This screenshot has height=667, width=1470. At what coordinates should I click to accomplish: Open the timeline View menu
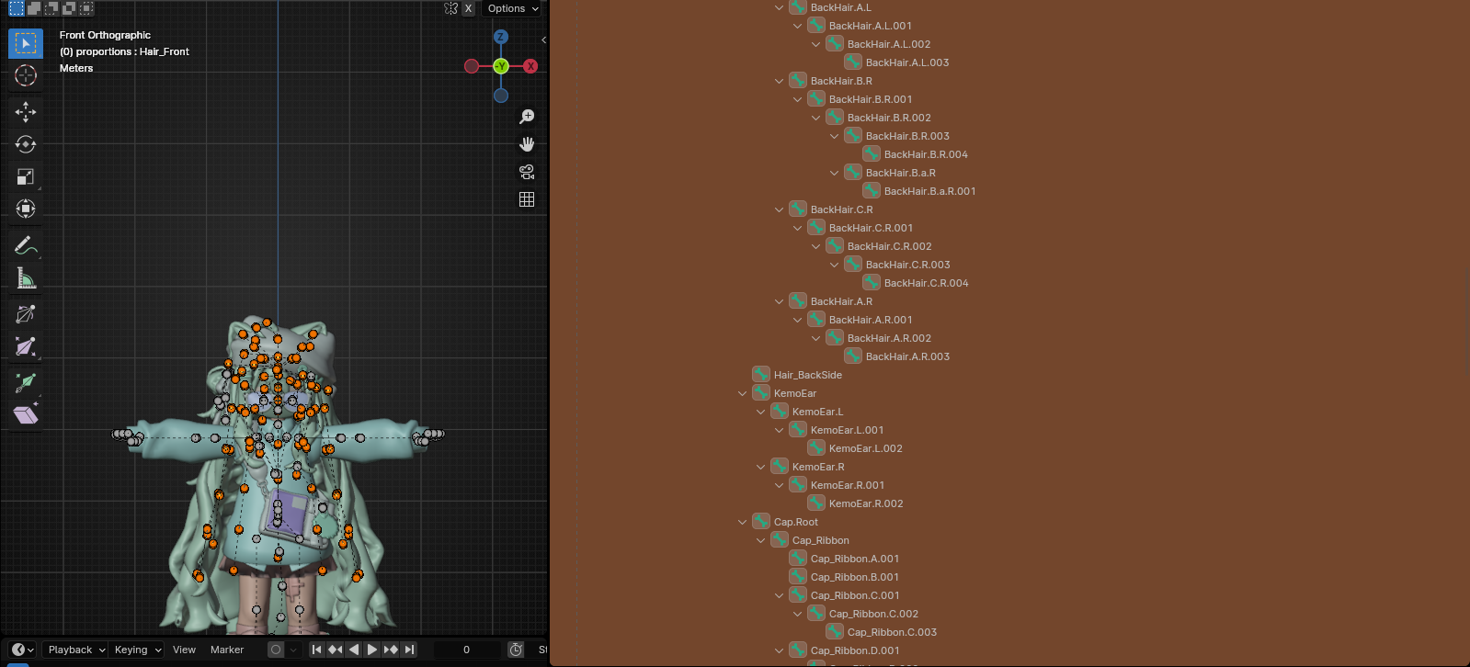[x=184, y=650]
